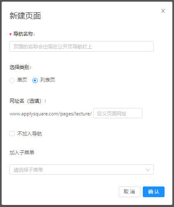
Task: Select the 列表页 radio button circle
Action: pyautogui.click(x=35, y=80)
